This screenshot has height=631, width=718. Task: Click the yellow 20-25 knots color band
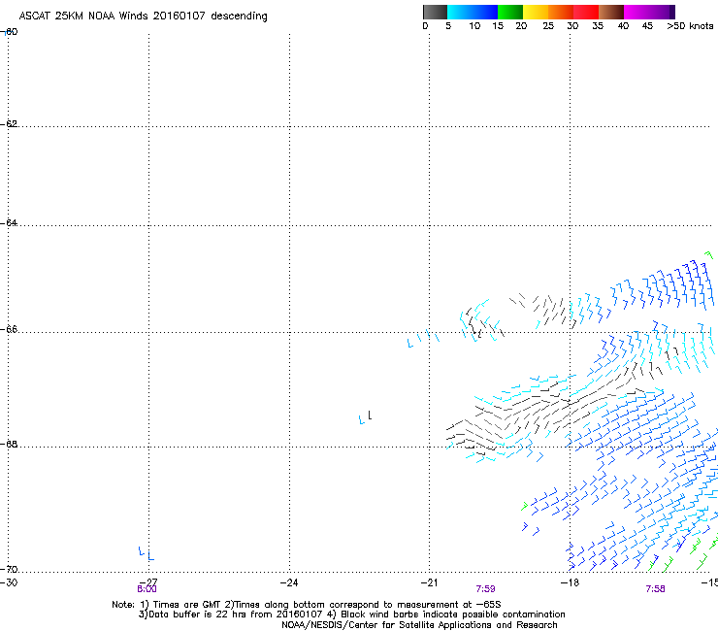point(536,12)
